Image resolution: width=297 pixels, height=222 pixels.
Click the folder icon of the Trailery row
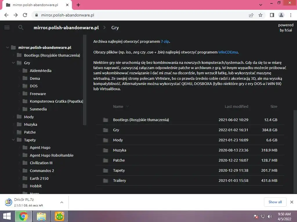[106, 180]
